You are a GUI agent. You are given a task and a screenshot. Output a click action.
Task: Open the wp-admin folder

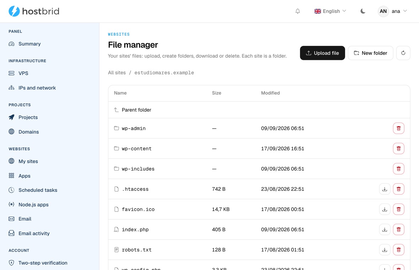point(134,128)
